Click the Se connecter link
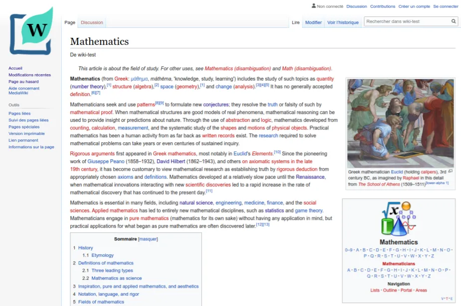Image resolution: width=461 pixels, height=306 pixels. click(x=446, y=6)
